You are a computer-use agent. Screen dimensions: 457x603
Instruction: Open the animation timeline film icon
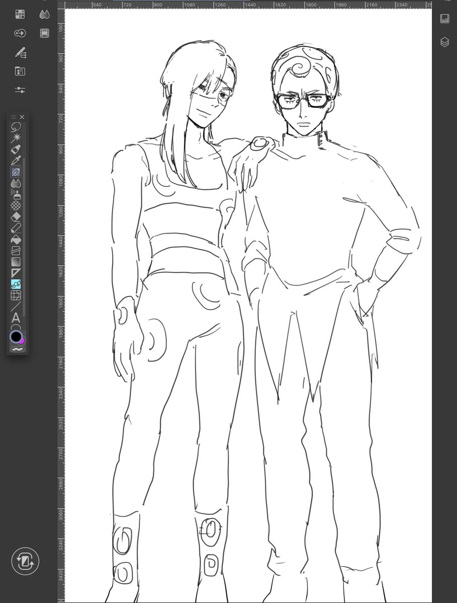pos(45,33)
